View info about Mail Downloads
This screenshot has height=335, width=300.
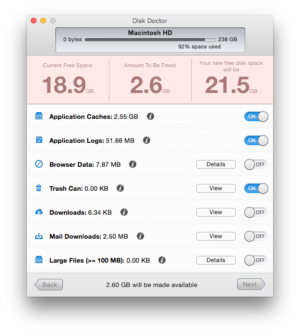point(140,236)
